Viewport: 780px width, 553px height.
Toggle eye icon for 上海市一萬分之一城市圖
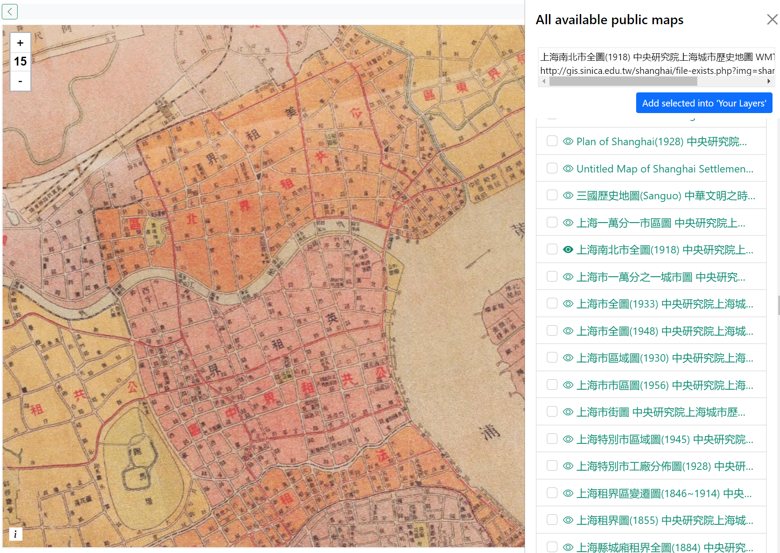pos(568,277)
